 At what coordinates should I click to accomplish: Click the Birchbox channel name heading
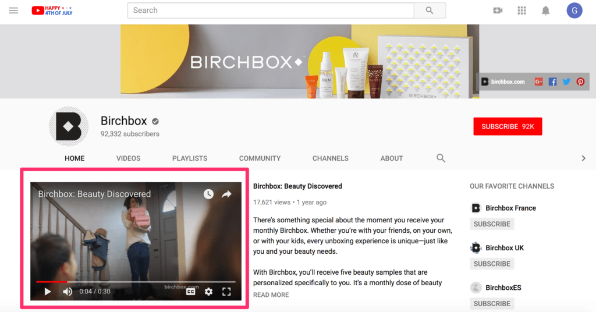(123, 121)
